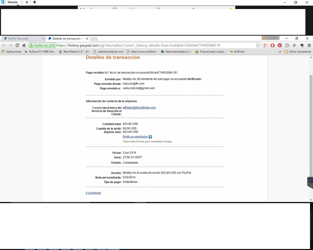Screen dimensions: 313x250
Task: Open the Otros marcadores folder
Action: pyautogui.click(x=298, y=52)
